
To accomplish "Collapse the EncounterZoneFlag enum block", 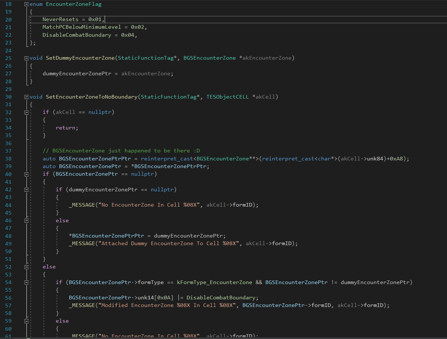I will [26, 4].
